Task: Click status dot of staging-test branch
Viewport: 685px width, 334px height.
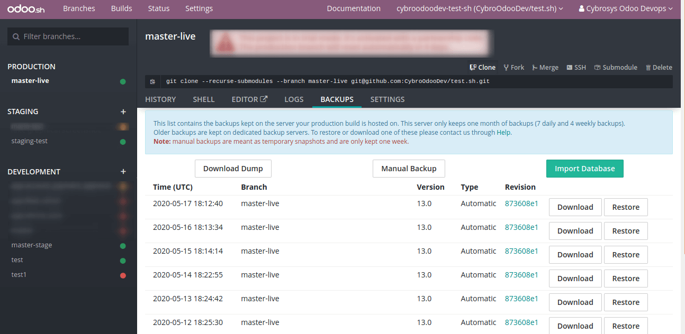Action: click(x=123, y=142)
